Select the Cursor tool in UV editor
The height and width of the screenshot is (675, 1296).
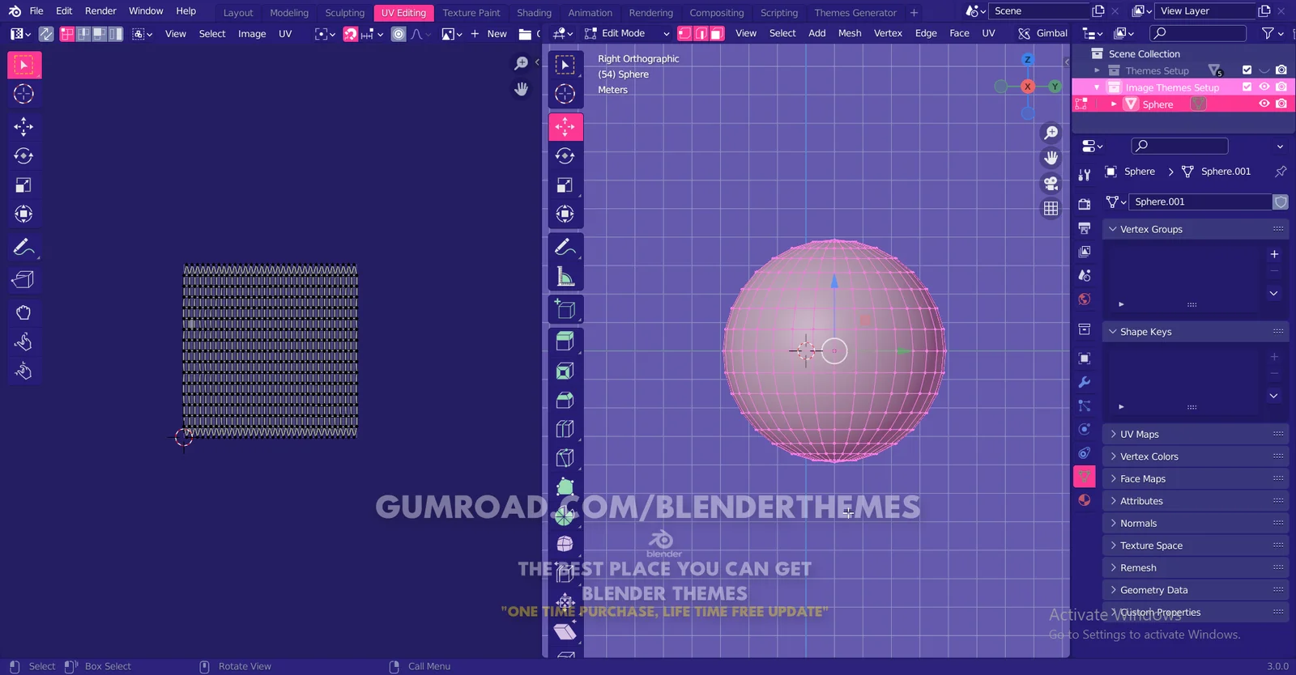(x=24, y=94)
